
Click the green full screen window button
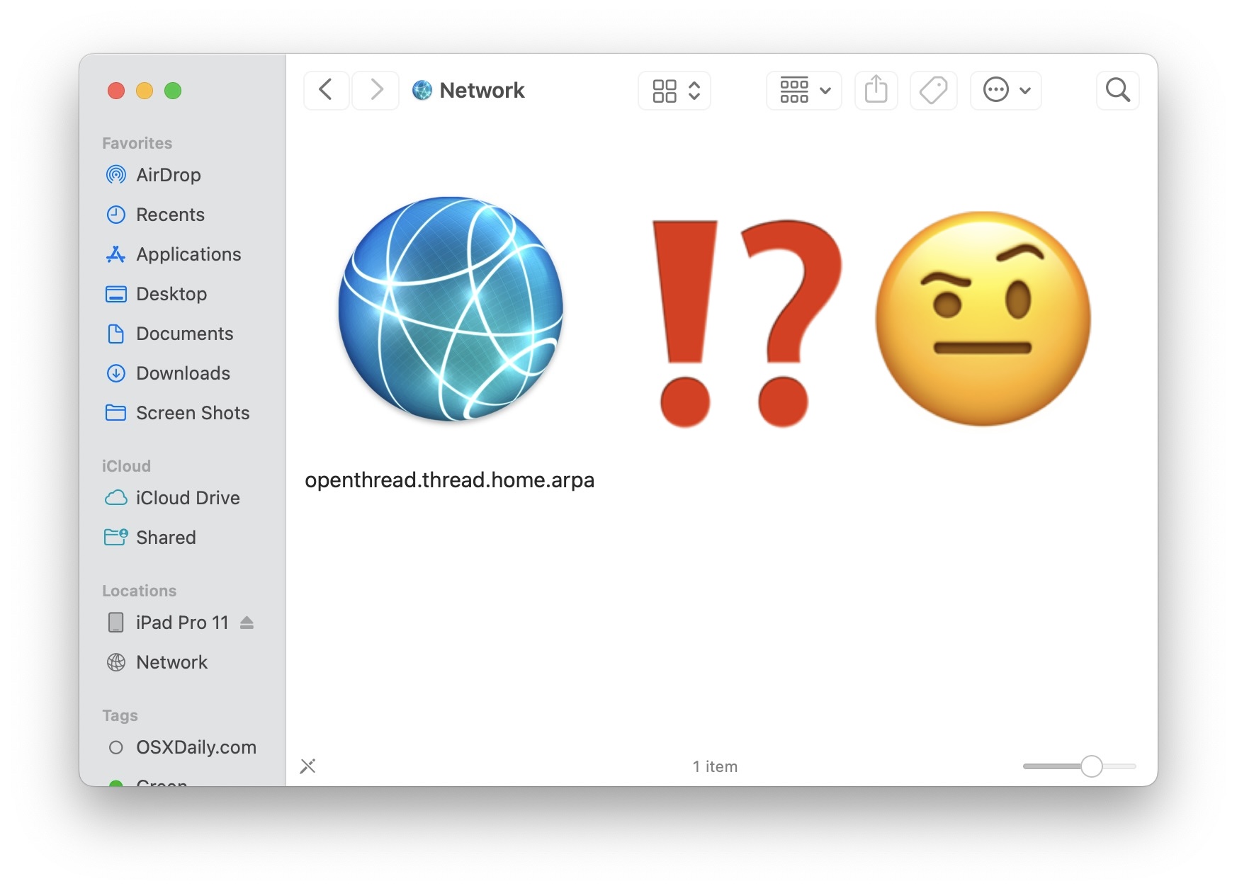[x=173, y=91]
